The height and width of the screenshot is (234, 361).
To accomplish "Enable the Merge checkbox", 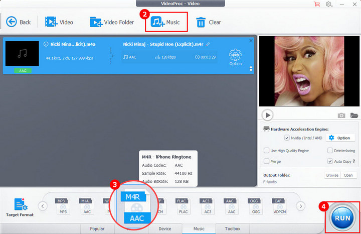I will click(x=266, y=161).
